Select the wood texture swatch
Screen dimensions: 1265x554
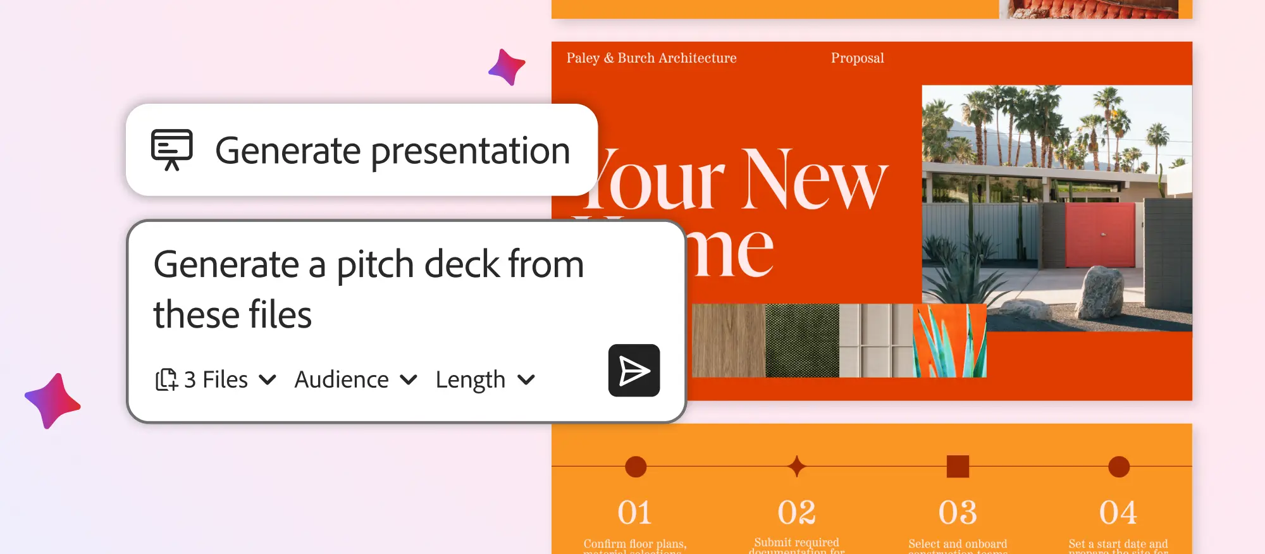tap(728, 341)
